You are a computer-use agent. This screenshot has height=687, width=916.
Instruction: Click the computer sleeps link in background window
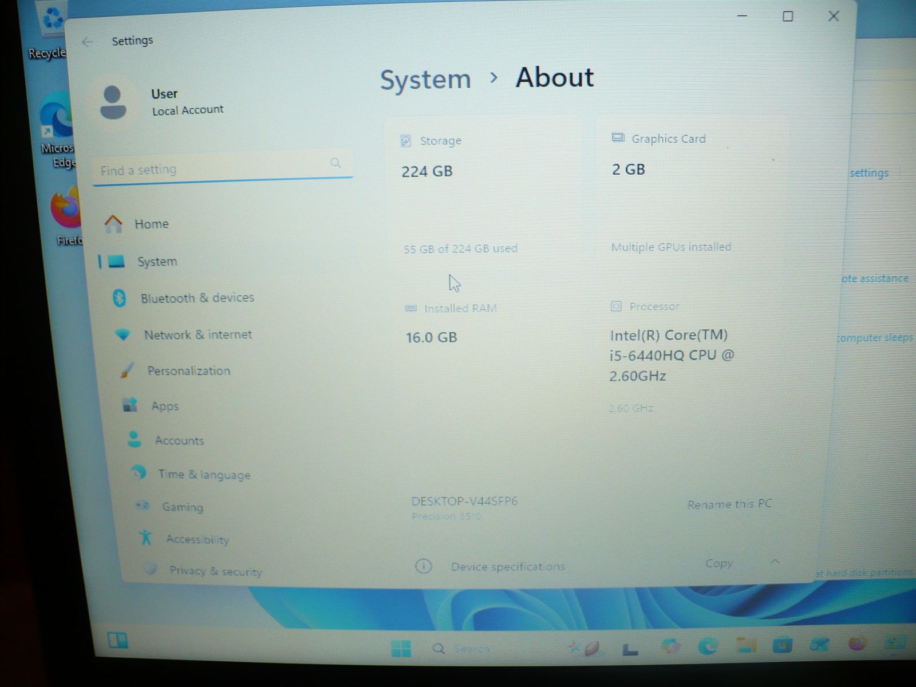(x=875, y=338)
